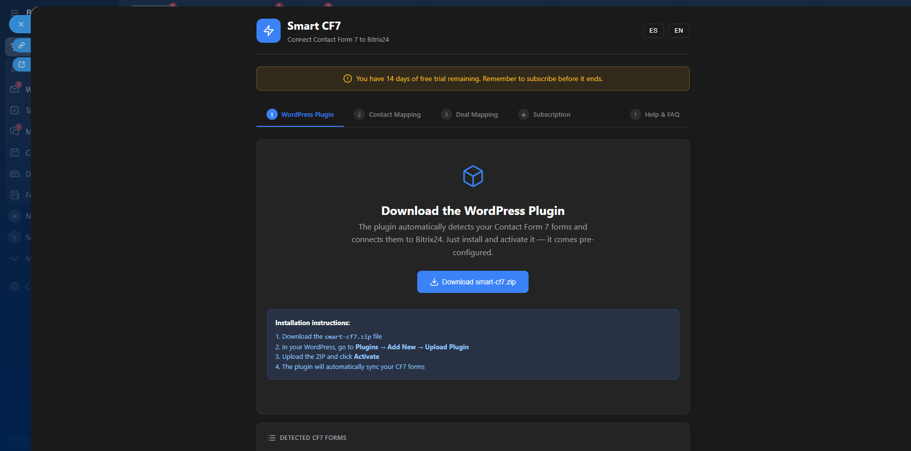Switch language to ES
This screenshot has width=911, height=451.
[x=653, y=31]
